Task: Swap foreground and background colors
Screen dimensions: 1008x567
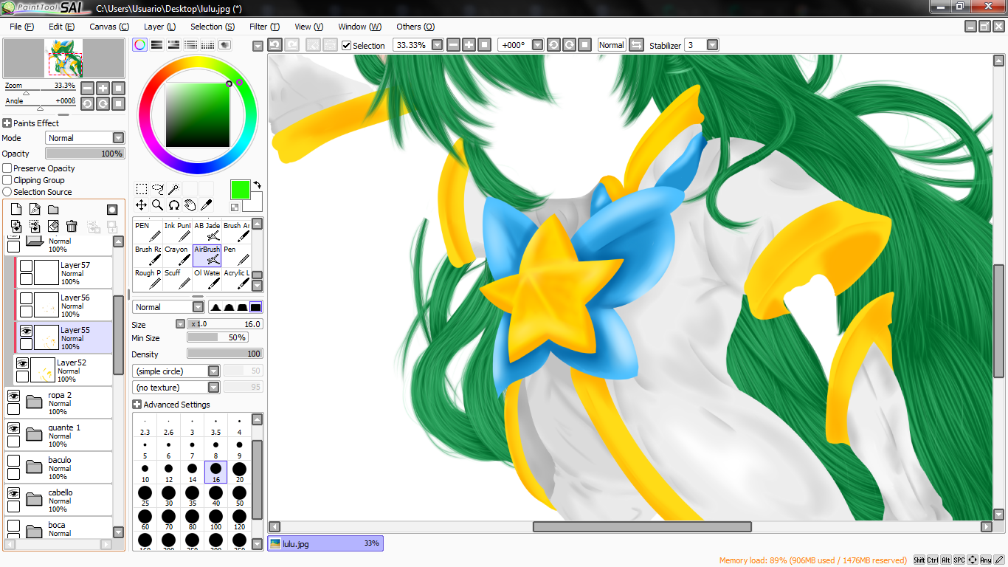Action: [x=257, y=185]
